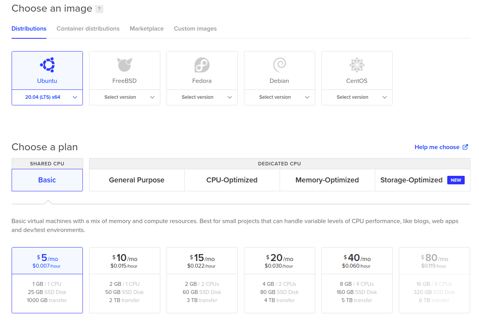
Task: Select the Ubuntu distribution logo
Action: coord(47,65)
